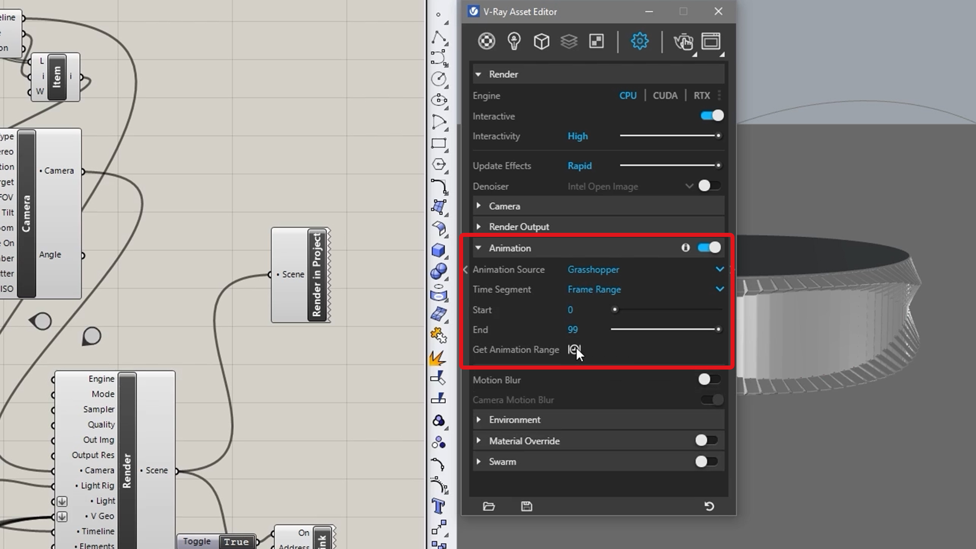Select the Rhino Text tool
Screen dimensions: 976x549
[439, 506]
